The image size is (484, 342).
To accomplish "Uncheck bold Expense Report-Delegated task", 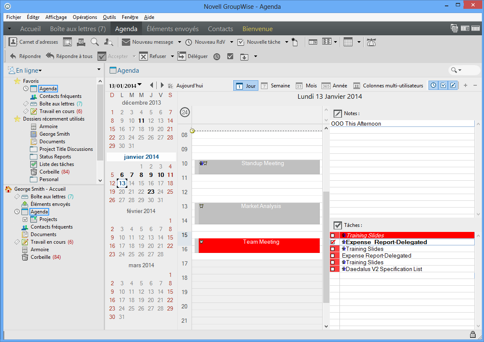I will click(x=332, y=242).
